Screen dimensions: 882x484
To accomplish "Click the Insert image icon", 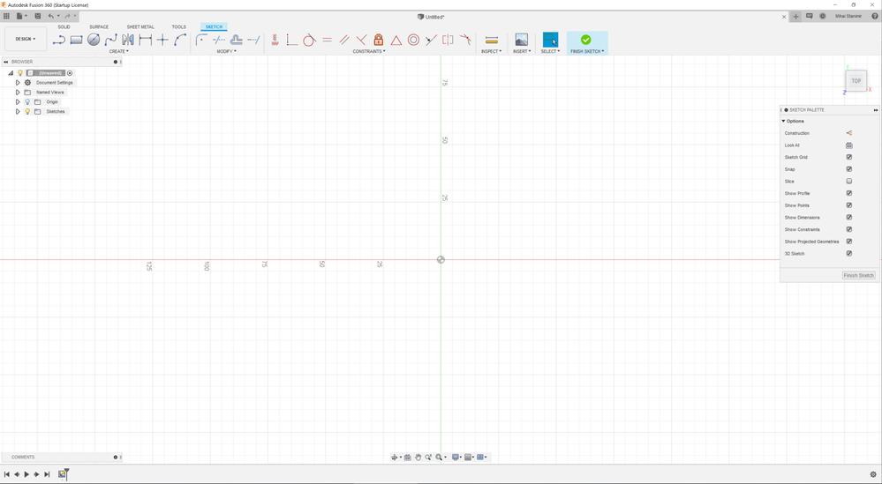I will pyautogui.click(x=522, y=40).
